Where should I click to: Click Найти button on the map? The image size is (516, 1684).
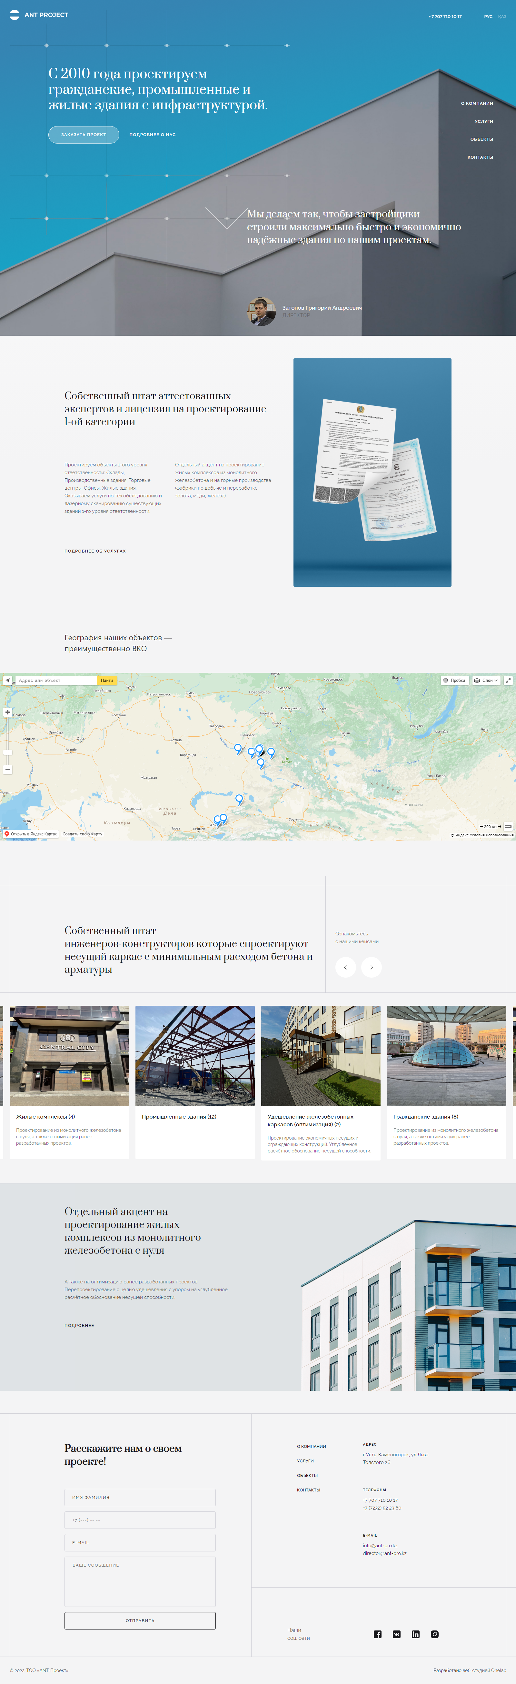click(x=107, y=681)
